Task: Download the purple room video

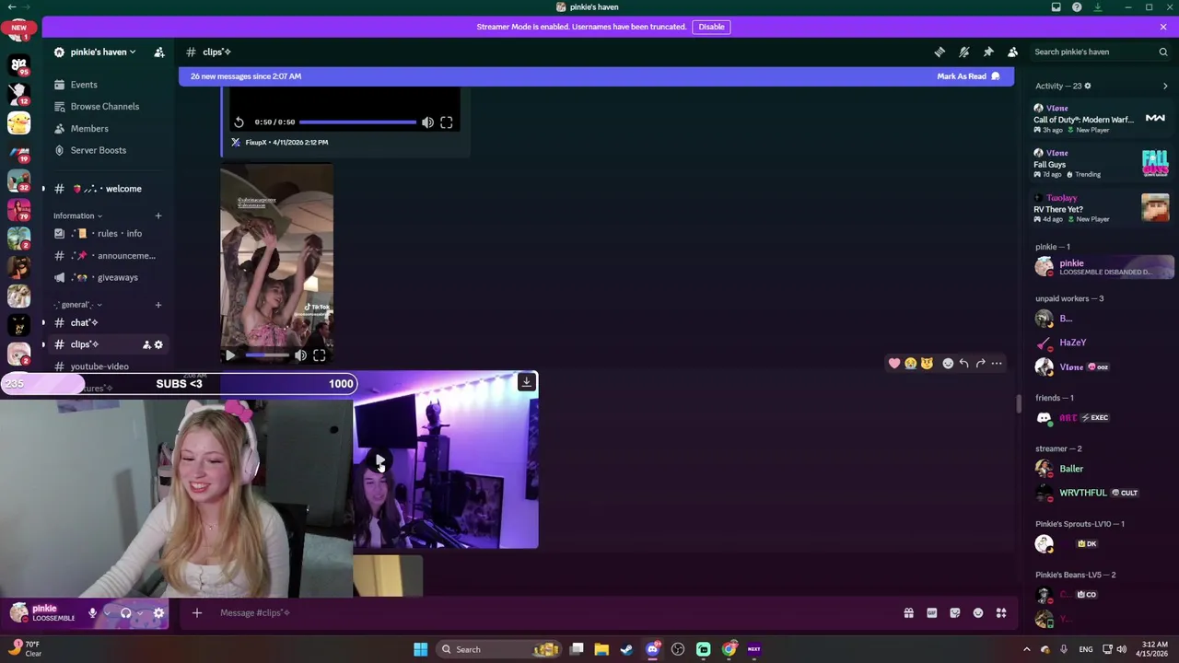Action: coord(527,382)
